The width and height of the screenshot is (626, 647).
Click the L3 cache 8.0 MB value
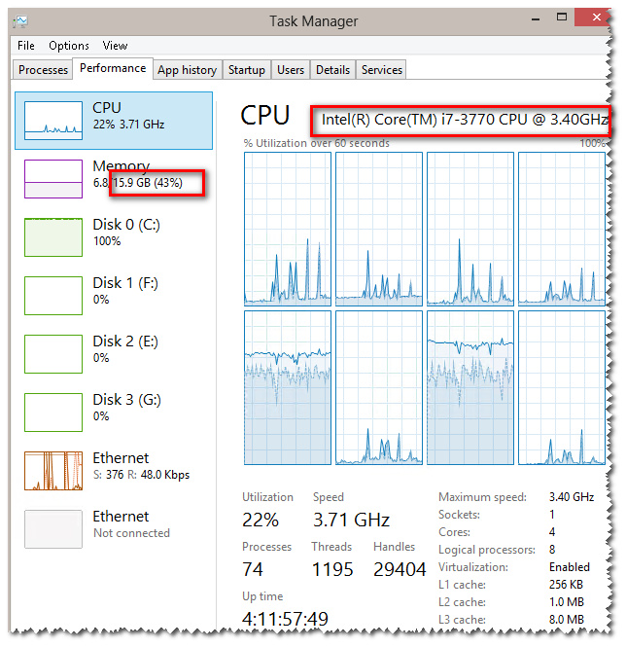click(x=566, y=620)
